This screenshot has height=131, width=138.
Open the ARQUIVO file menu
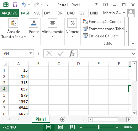point(9,13)
